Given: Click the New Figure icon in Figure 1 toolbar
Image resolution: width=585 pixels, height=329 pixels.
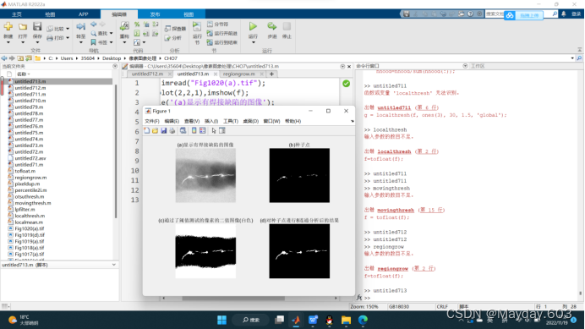Looking at the screenshot, I should click(146, 130).
